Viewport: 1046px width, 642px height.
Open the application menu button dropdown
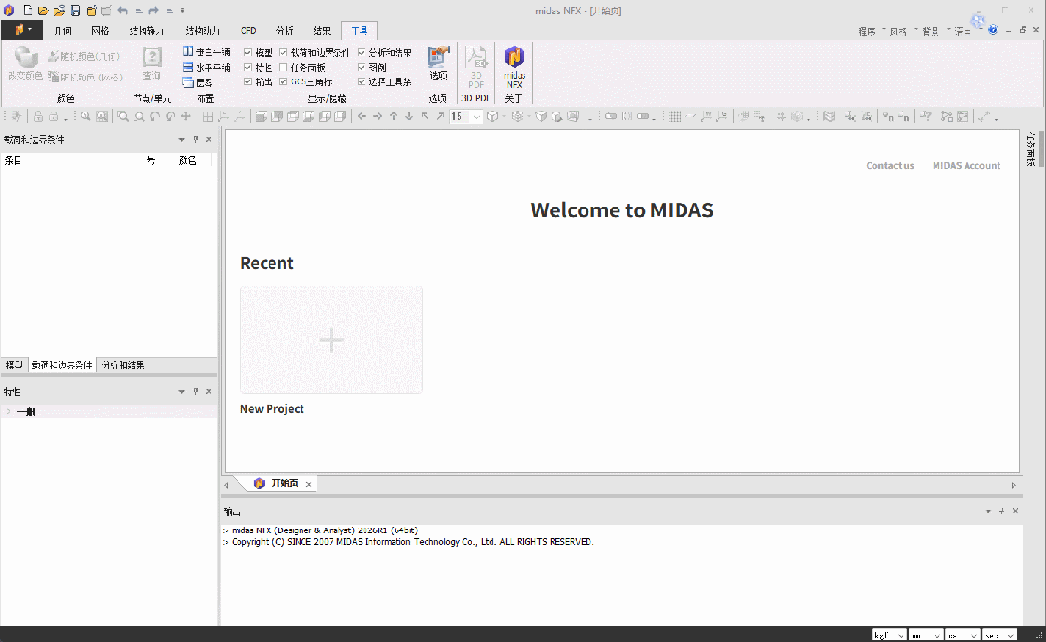click(x=22, y=30)
